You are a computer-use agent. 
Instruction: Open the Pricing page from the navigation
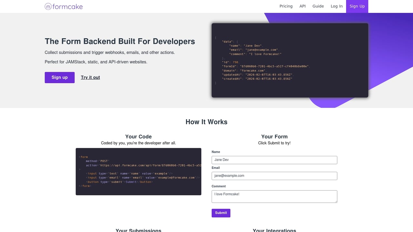286,6
